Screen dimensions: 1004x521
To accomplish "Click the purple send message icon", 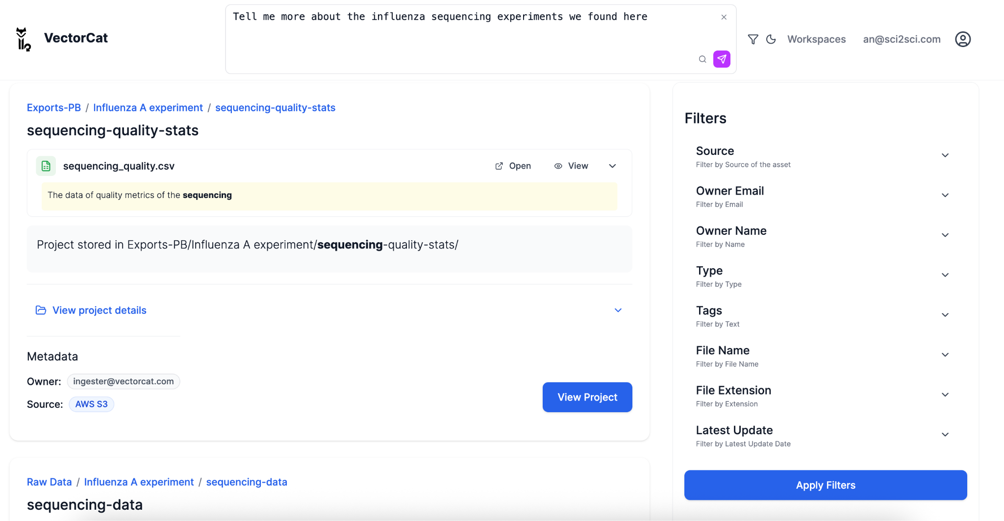I will tap(722, 59).
